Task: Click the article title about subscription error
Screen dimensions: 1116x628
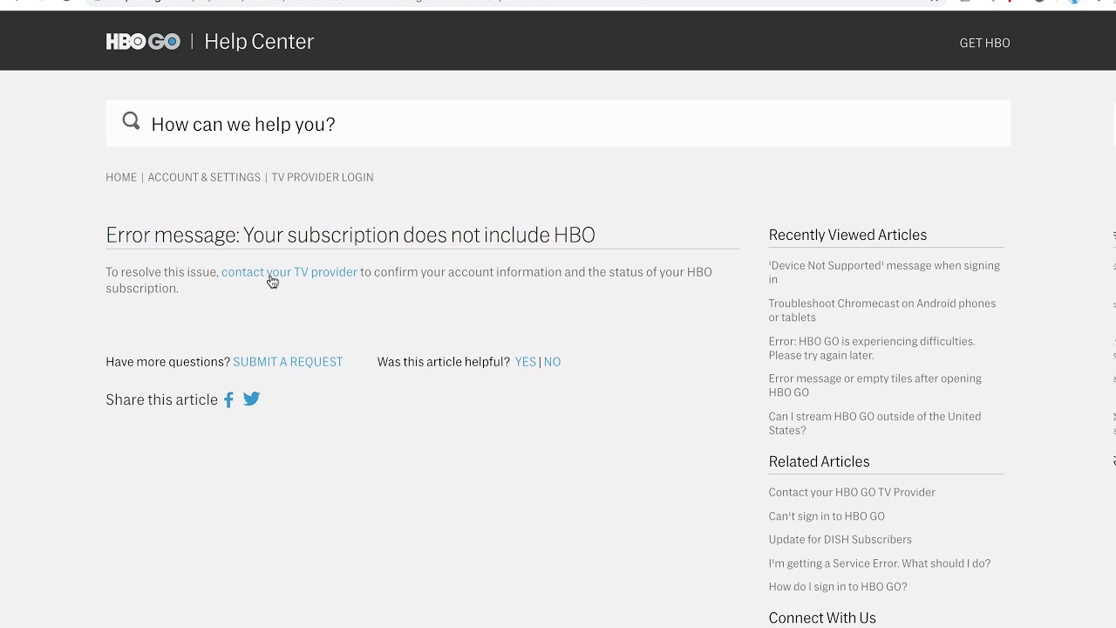Action: click(x=350, y=235)
